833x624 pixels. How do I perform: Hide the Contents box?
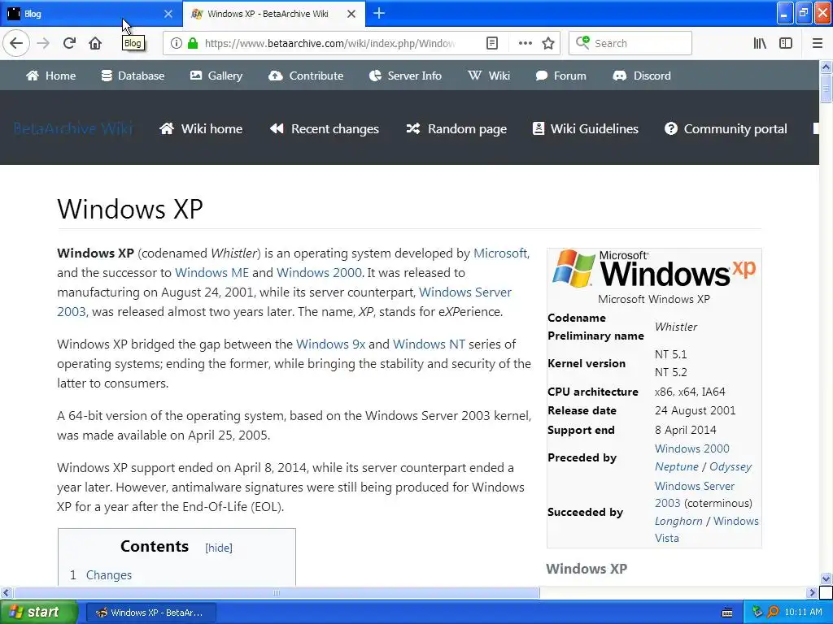(x=219, y=548)
